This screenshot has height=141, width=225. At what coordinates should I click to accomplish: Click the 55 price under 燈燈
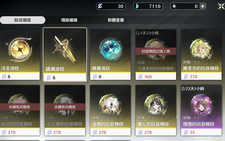(x=192, y=133)
